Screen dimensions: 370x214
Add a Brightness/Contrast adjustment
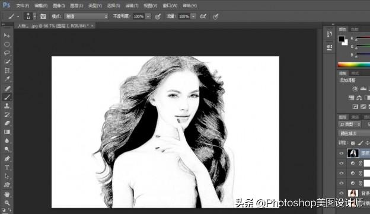pyautogui.click(x=355, y=89)
